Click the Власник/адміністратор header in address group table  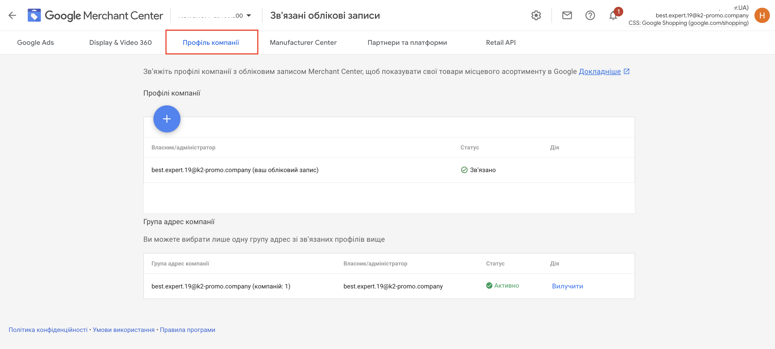tap(375, 264)
